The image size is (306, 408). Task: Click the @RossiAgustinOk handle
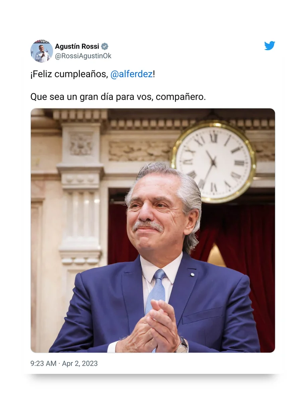pyautogui.click(x=83, y=56)
